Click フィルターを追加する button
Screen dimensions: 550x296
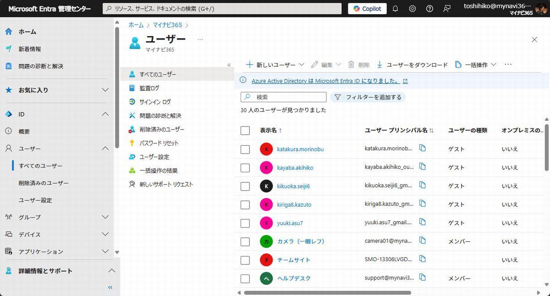point(368,97)
